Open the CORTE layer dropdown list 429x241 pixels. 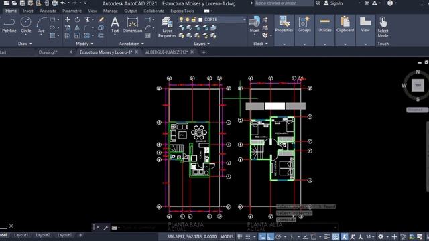click(244, 19)
